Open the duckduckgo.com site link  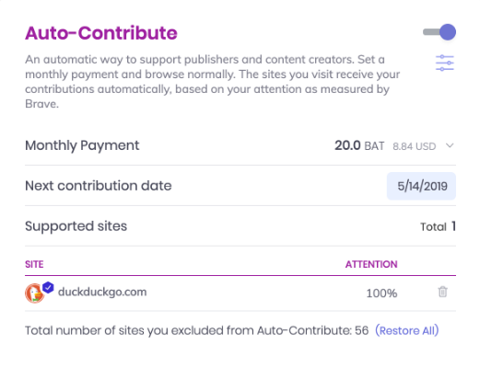tap(102, 292)
